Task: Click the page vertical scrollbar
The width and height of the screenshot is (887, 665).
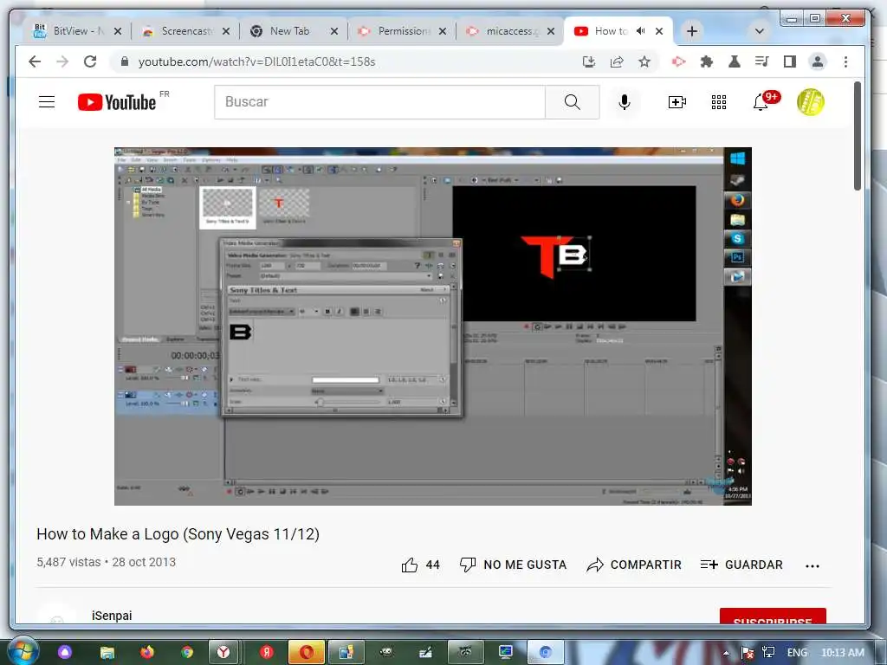Action: 858,136
